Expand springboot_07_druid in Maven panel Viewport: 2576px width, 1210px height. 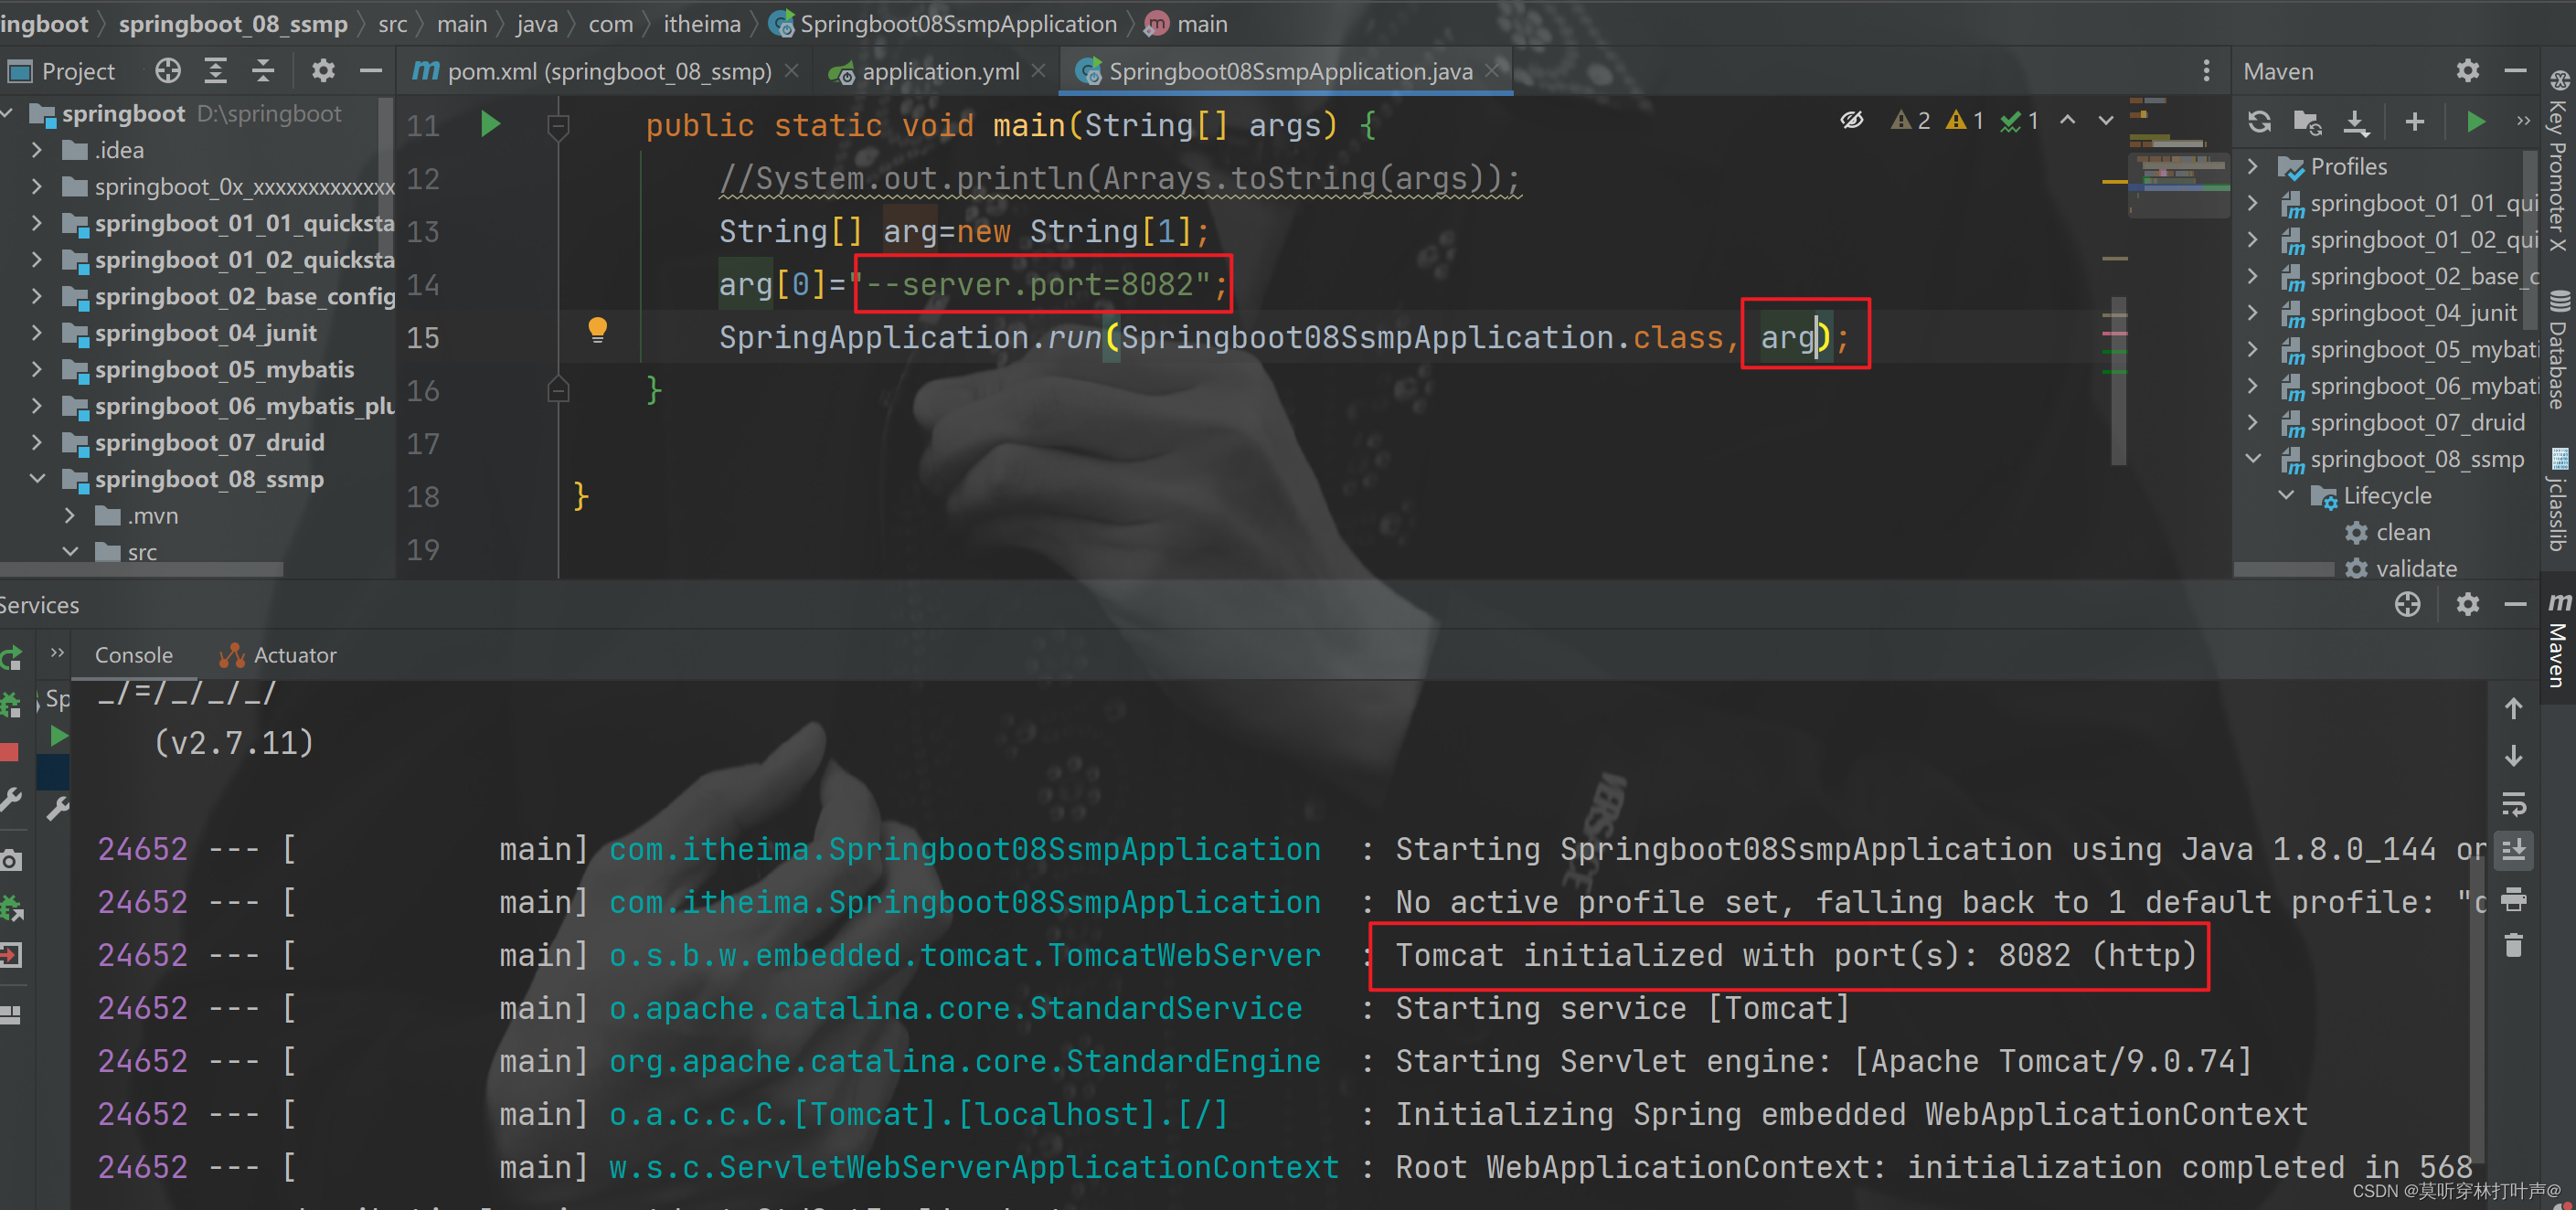click(2253, 423)
